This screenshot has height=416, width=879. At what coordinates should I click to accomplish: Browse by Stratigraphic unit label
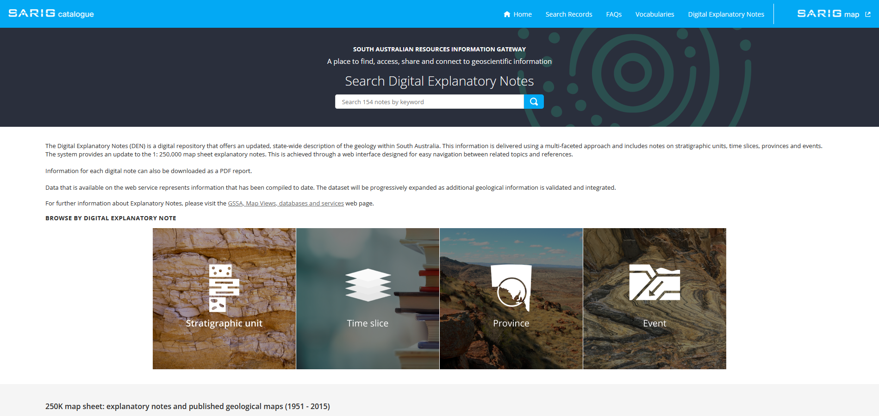click(x=224, y=323)
